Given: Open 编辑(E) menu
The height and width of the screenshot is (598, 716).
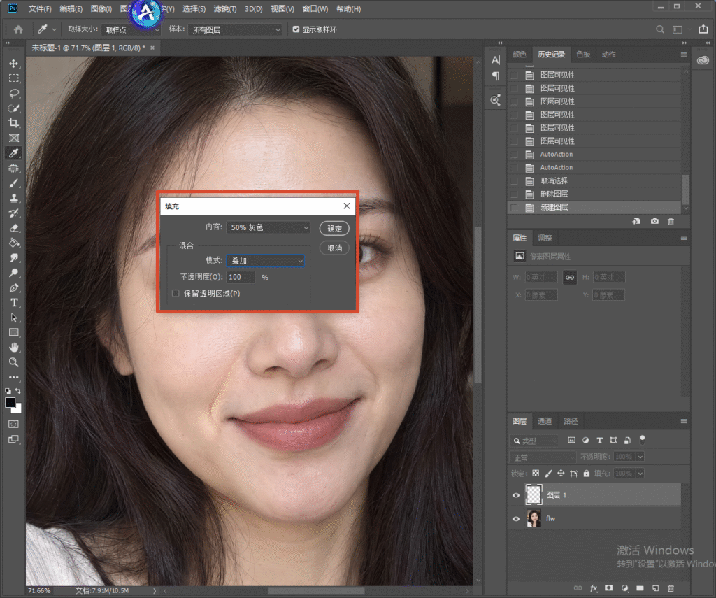Looking at the screenshot, I should coord(71,8).
